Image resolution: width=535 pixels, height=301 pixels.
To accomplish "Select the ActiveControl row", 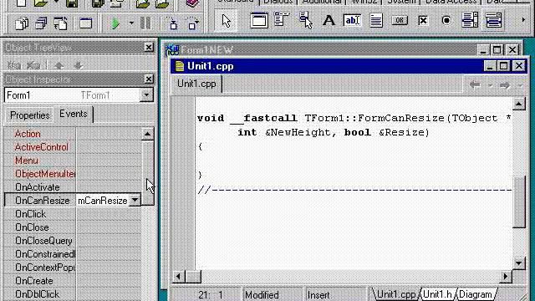I will click(x=73, y=147).
